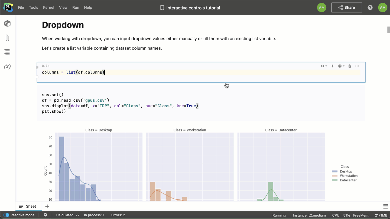Open the cube icon panel in sidebar

point(7,24)
